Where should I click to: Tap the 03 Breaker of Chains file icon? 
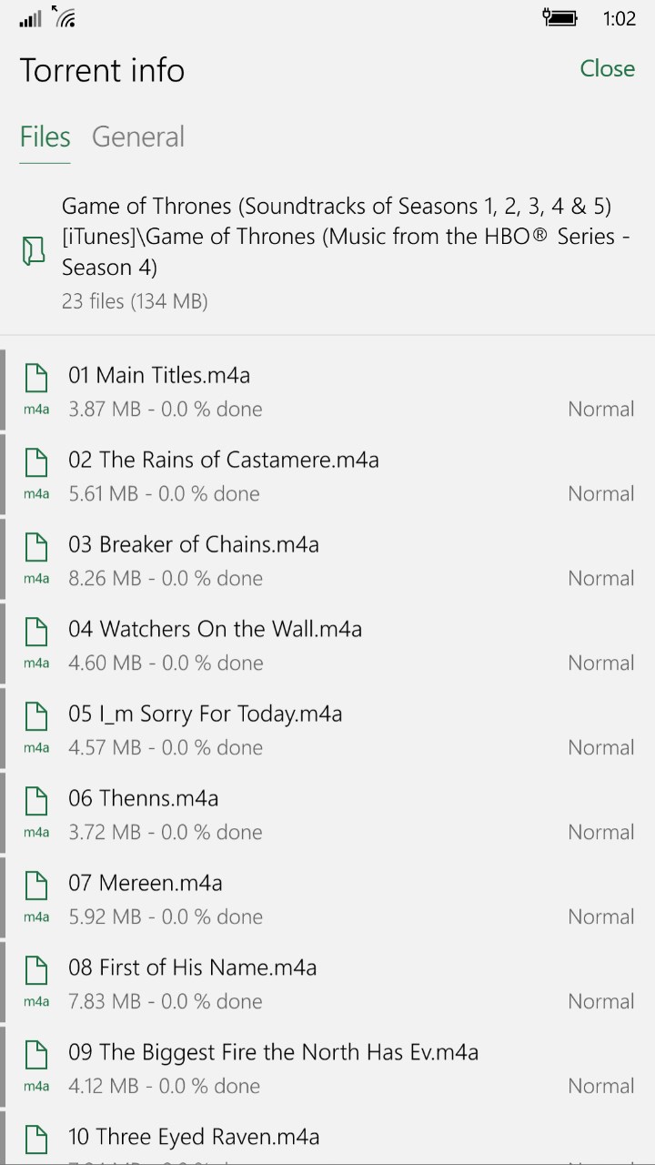tap(36, 547)
